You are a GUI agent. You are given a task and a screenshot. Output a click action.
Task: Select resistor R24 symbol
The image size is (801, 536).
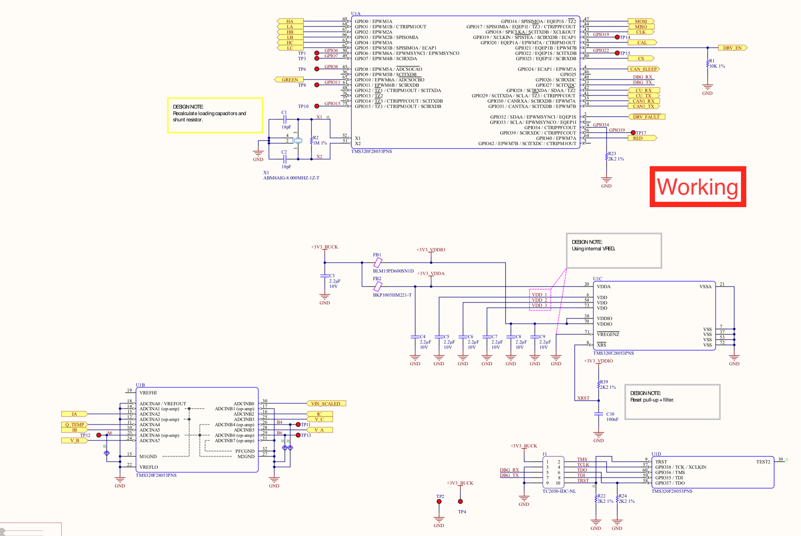(617, 499)
